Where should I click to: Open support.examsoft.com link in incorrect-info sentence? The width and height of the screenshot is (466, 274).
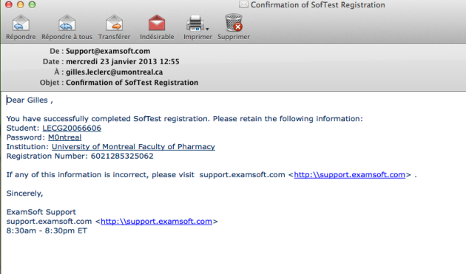349,175
